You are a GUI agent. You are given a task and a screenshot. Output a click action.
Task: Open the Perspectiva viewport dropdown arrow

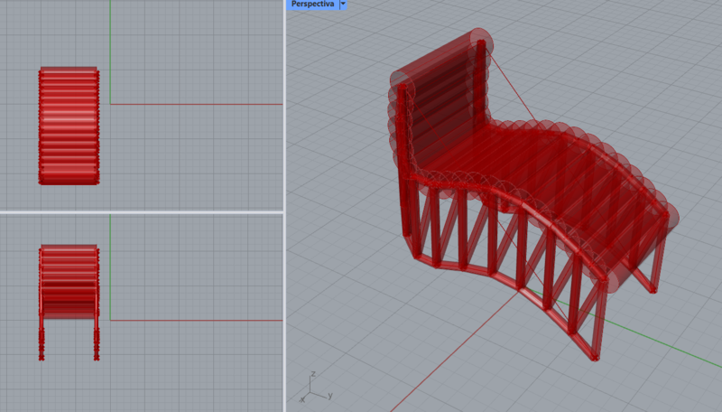pyautogui.click(x=343, y=5)
